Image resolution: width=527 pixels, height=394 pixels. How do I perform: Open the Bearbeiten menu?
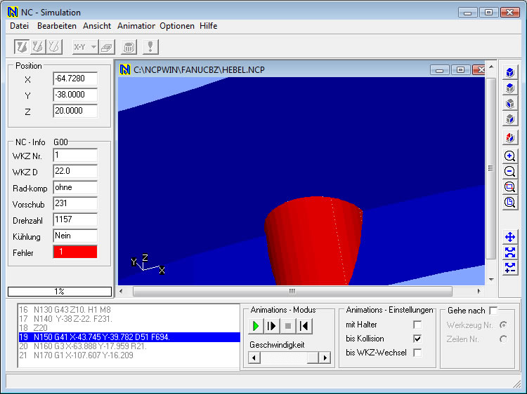(57, 26)
